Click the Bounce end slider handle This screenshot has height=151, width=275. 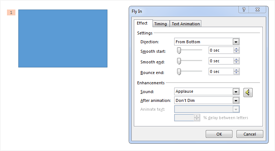pos(179,72)
